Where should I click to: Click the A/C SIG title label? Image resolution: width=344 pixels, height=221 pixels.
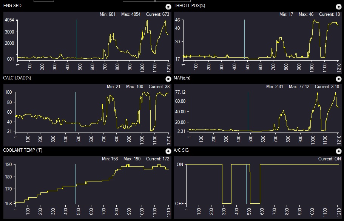[181, 151]
